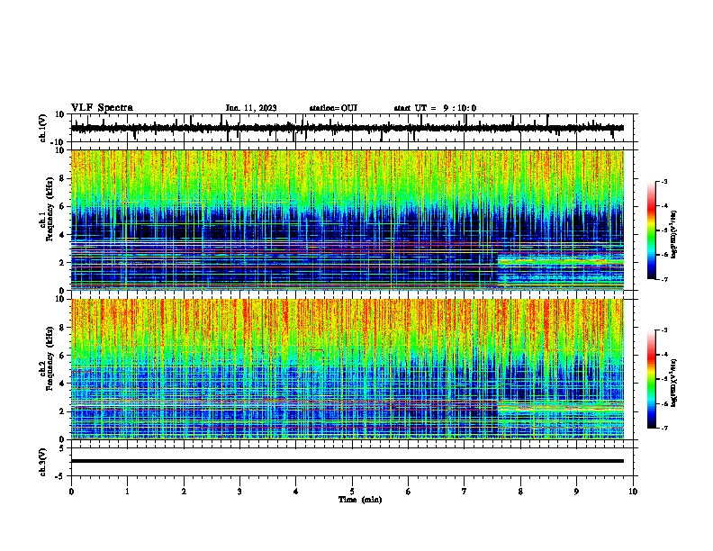The width and height of the screenshot is (713, 551).
Task: Click the '4' kHz tick on ch.1 spectrogram
Action: (63, 235)
